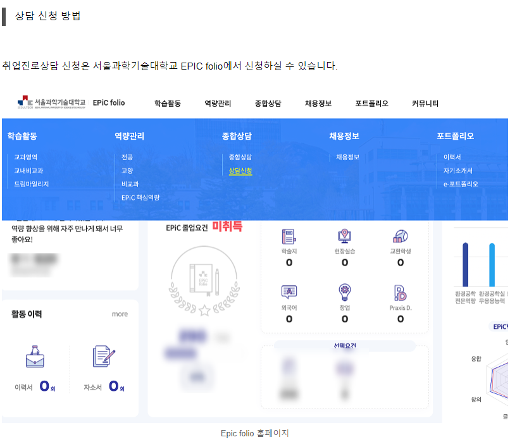
Task: Open the 역량관리 top menu
Action: tap(218, 103)
